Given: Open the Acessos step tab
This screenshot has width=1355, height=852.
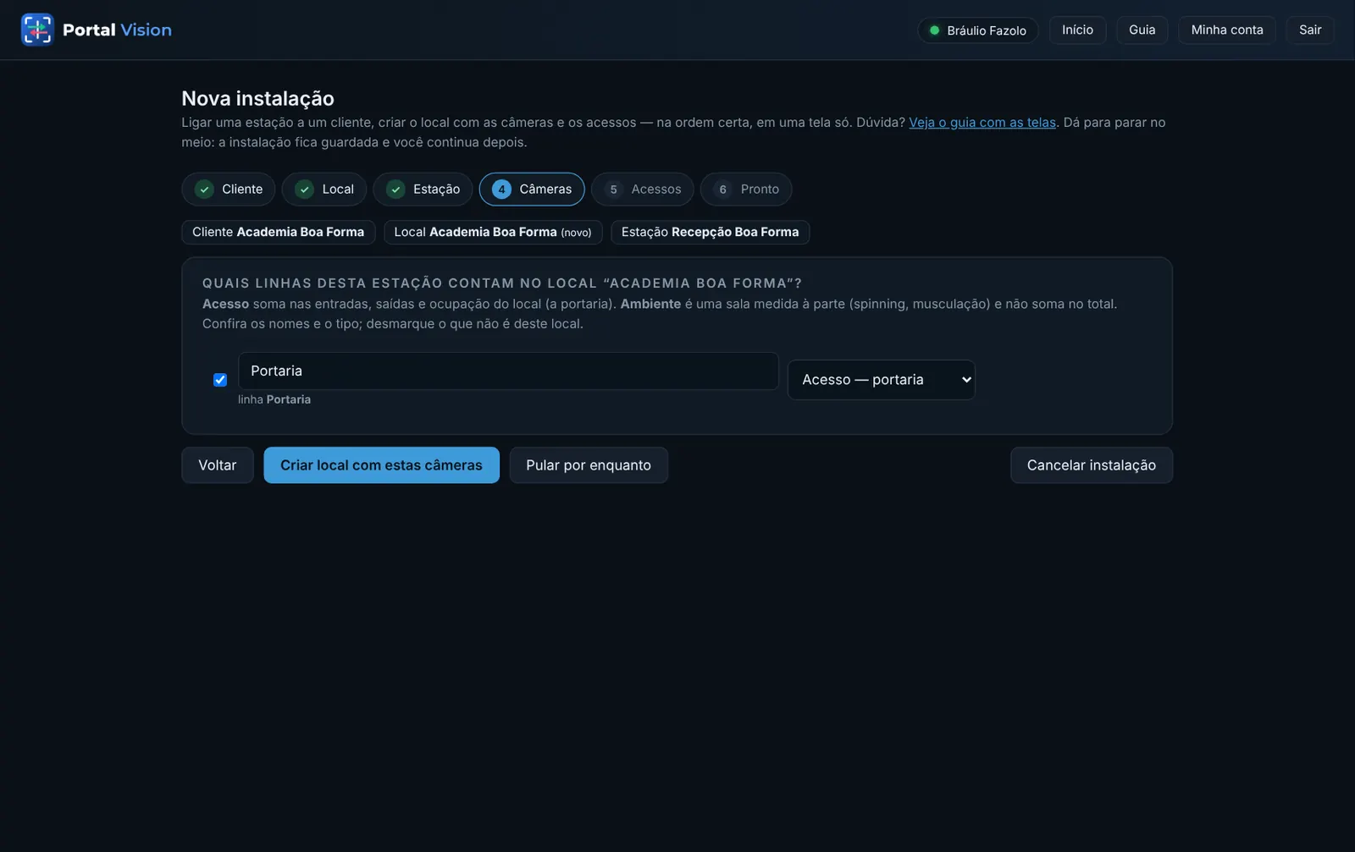Looking at the screenshot, I should point(642,190).
